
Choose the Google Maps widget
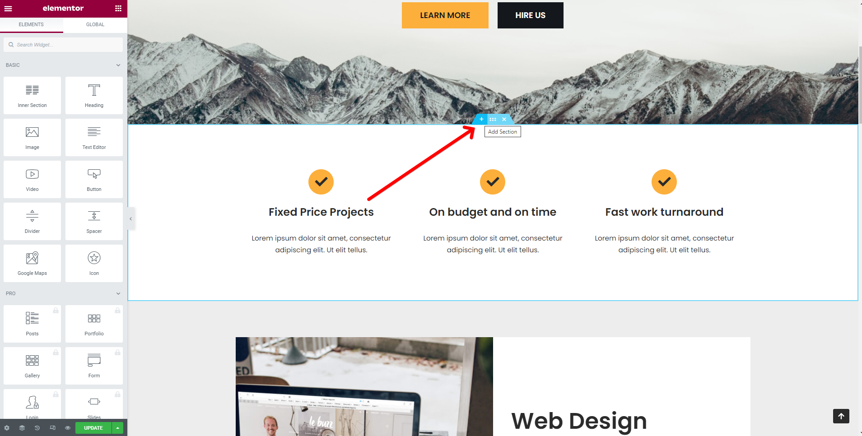[x=32, y=263]
